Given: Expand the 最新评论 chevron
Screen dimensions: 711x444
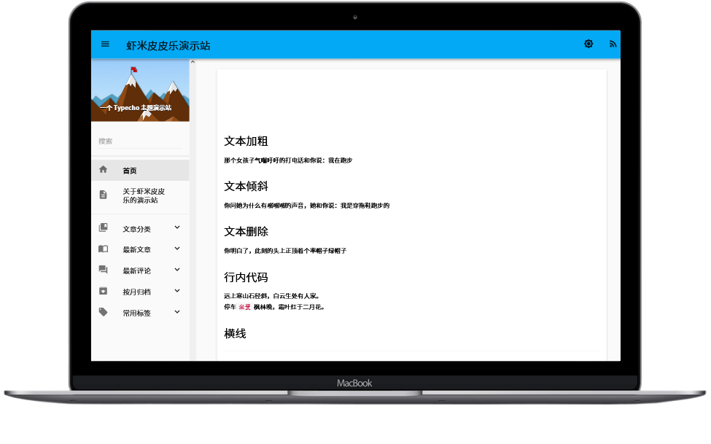Looking at the screenshot, I should tap(177, 270).
